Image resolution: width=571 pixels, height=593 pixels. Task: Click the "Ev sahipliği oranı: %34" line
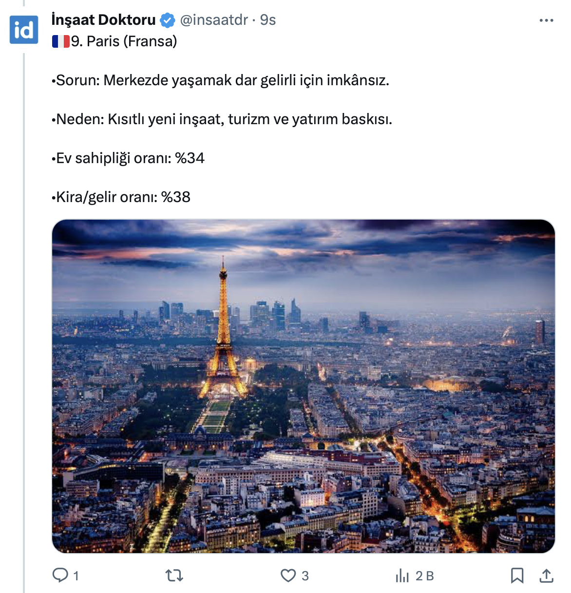pyautogui.click(x=128, y=158)
